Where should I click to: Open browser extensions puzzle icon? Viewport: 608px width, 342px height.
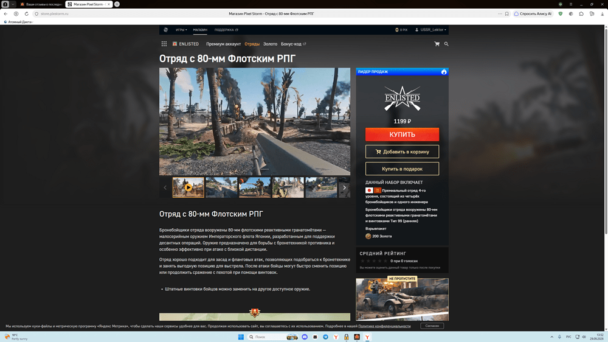coord(581,13)
